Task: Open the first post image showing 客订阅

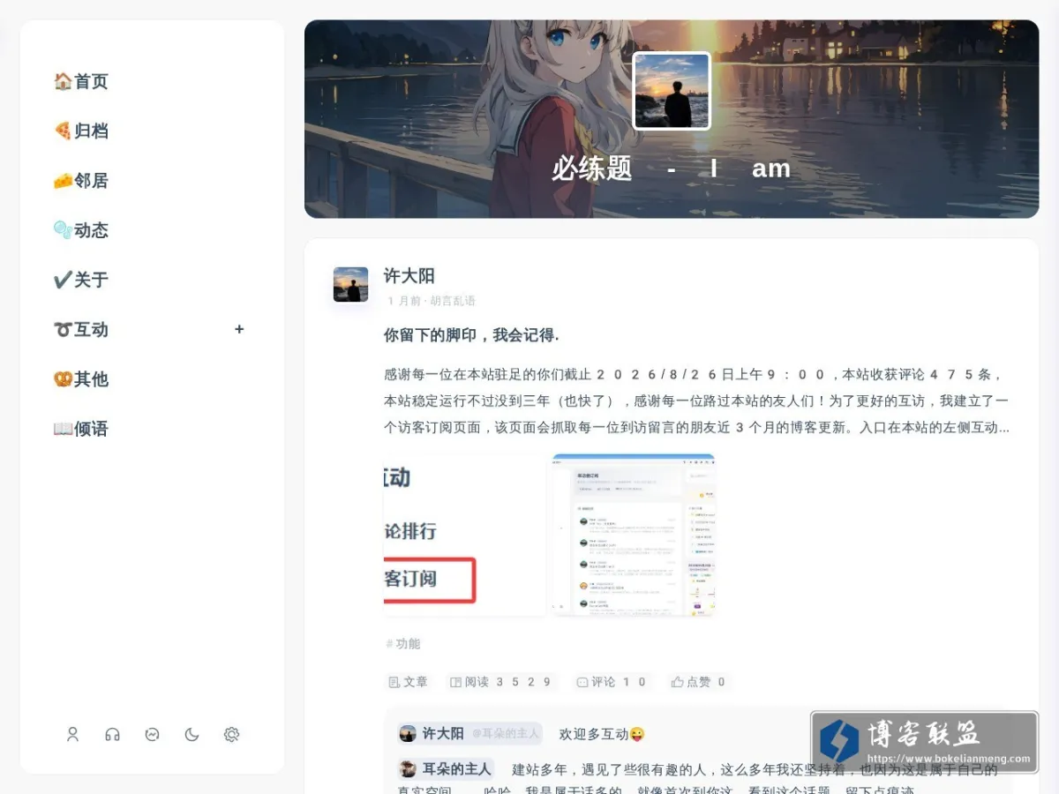Action: (464, 535)
